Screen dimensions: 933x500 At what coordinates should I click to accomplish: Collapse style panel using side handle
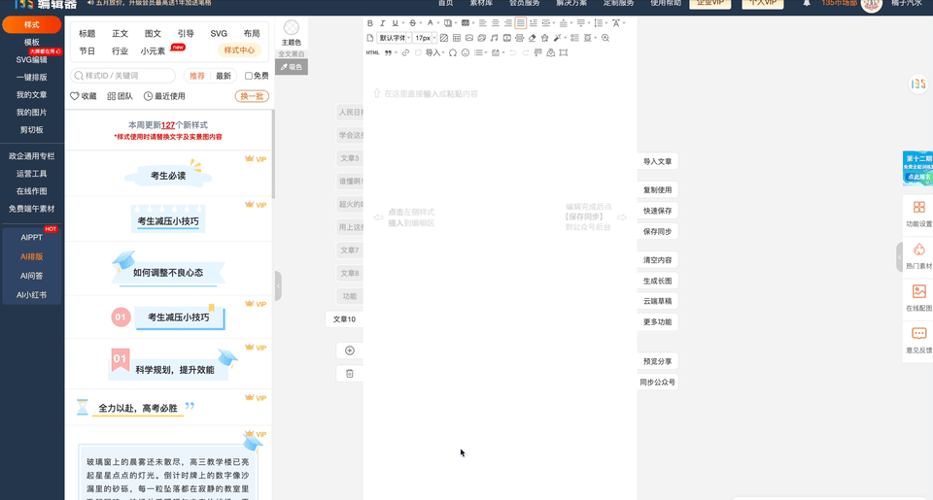(278, 286)
